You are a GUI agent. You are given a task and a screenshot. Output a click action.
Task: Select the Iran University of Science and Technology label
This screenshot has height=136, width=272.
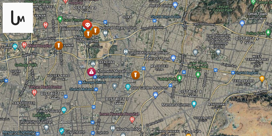coord(218,41)
